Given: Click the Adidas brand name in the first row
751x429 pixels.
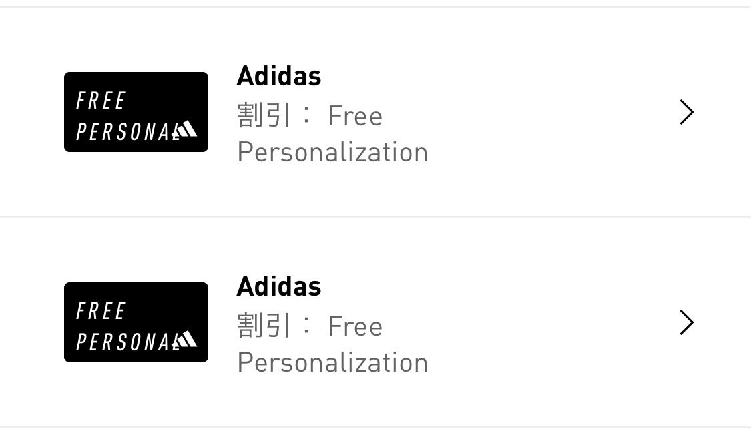Looking at the screenshot, I should click(x=278, y=75).
